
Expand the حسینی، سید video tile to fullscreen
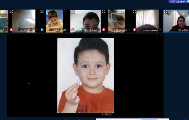pos(135,12)
